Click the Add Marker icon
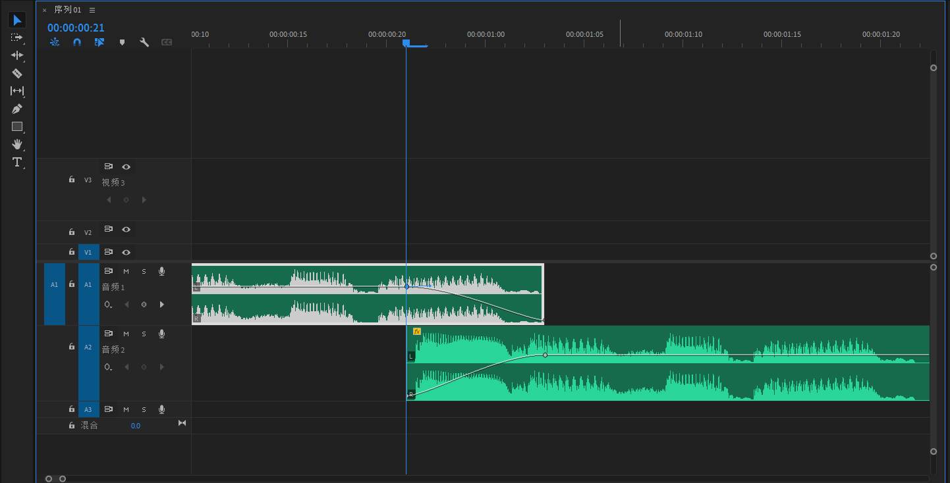 click(x=122, y=42)
